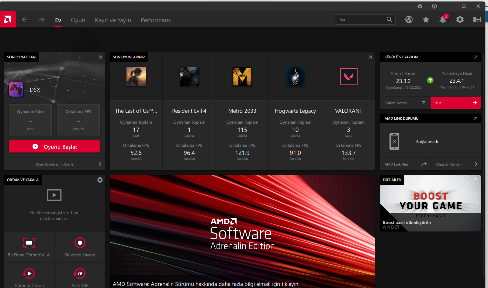Screen dimensions: 488x288
Task: Click the green update available icon
Action: pyautogui.click(x=430, y=80)
